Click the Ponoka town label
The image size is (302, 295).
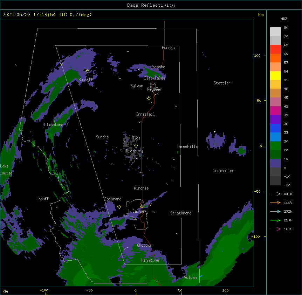(x=168, y=48)
